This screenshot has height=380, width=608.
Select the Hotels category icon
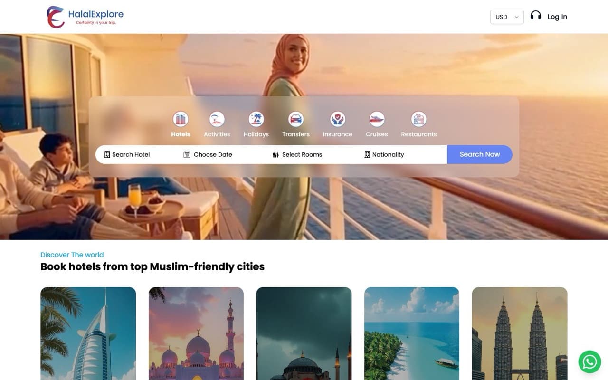(180, 119)
